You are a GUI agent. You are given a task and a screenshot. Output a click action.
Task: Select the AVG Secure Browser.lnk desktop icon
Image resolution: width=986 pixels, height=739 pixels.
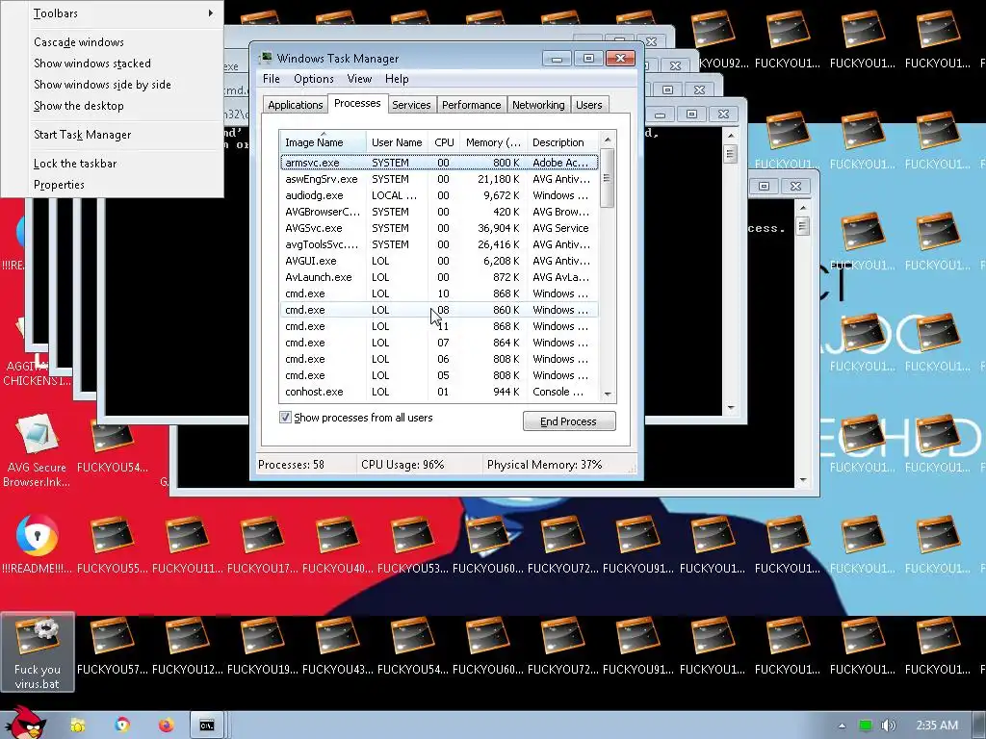coord(38,450)
